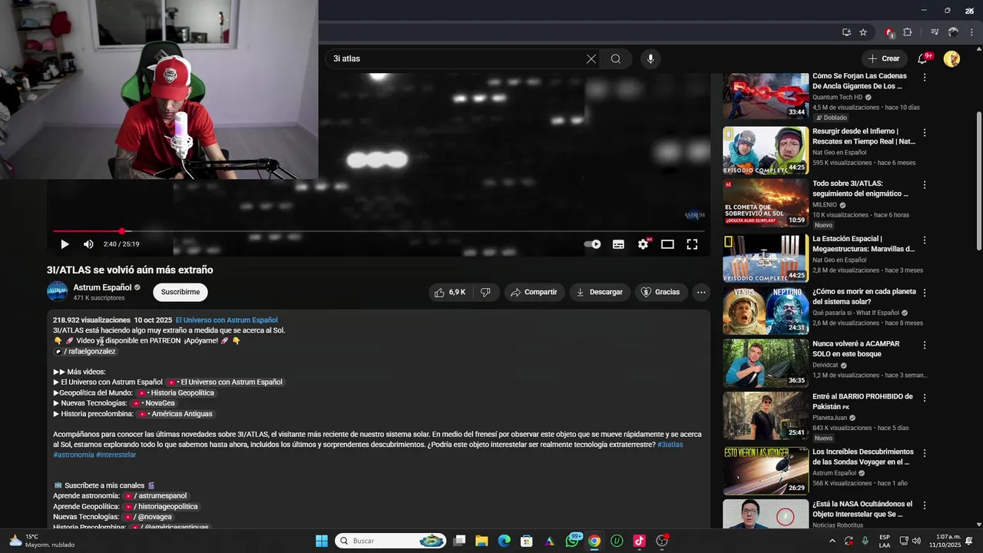Open Windows Start menu
The width and height of the screenshot is (983, 553).
(322, 541)
